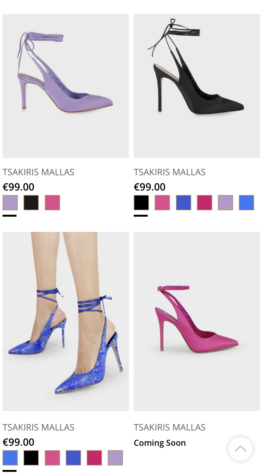The height and width of the screenshot is (476, 263).
Task: Open the black lace-up pump photo
Action: click(x=197, y=86)
